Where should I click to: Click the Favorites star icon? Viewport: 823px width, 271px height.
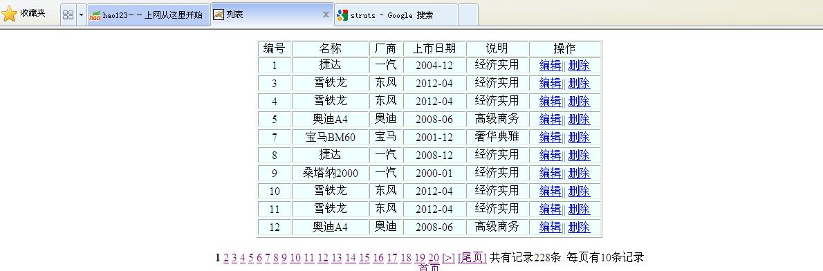[9, 14]
